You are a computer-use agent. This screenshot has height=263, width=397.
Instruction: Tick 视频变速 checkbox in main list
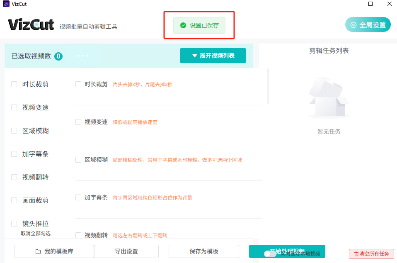coord(78,122)
